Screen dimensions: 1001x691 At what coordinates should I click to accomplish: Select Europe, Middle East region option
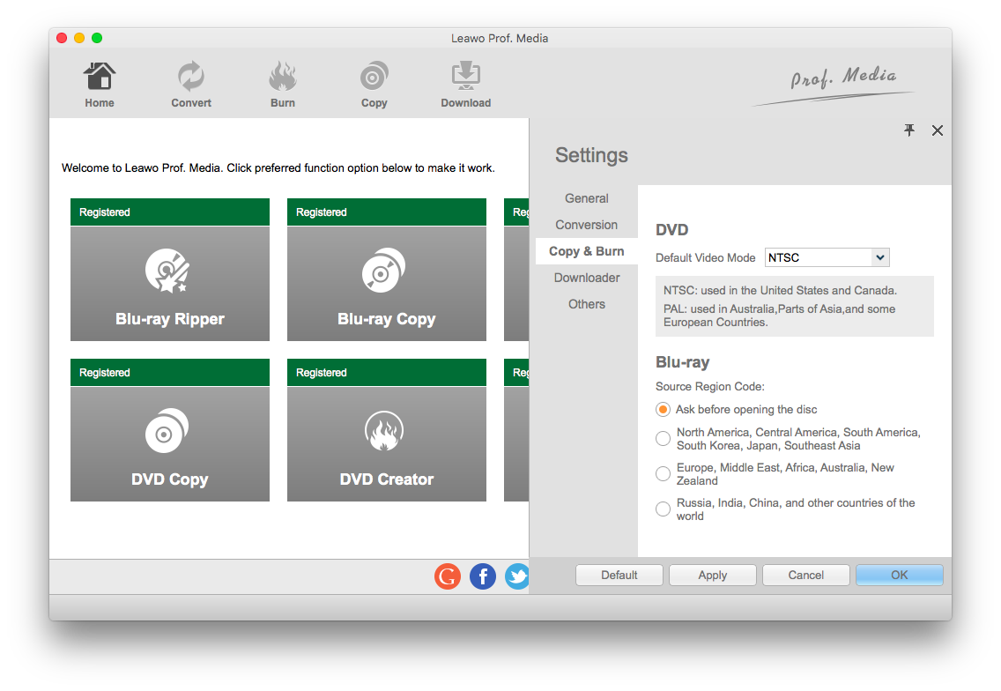coord(664,474)
